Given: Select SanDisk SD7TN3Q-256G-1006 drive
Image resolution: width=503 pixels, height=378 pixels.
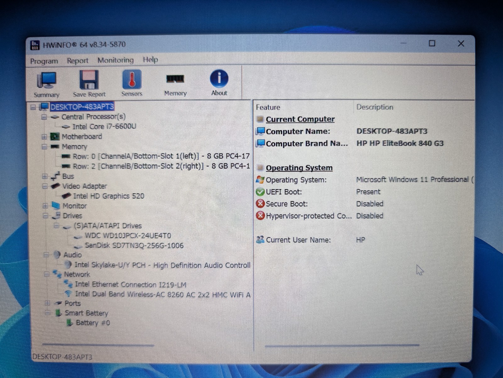Looking at the screenshot, I should tap(134, 246).
